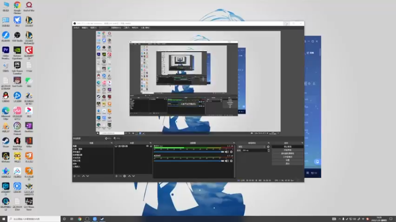The width and height of the screenshot is (396, 222).
Task: Add a new scene with plus icon
Action: point(75,176)
